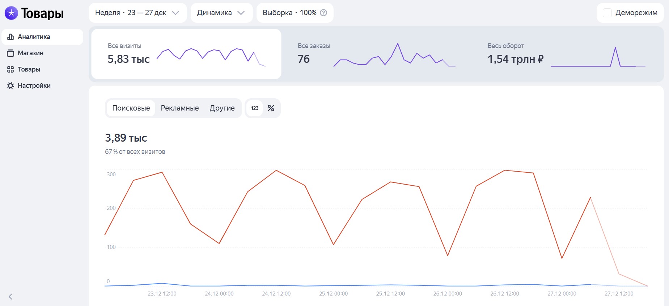Click the help question mark next to Выборка
This screenshot has width=669, height=306.
click(324, 13)
